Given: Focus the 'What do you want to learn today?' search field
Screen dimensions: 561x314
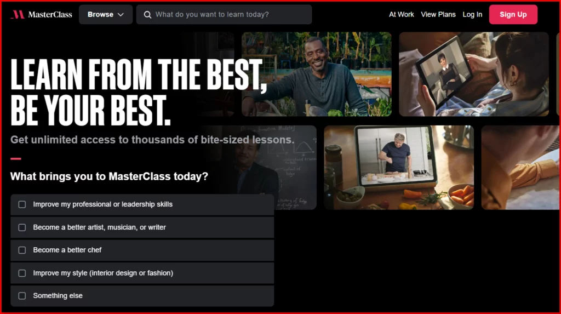Looking at the screenshot, I should 224,14.
